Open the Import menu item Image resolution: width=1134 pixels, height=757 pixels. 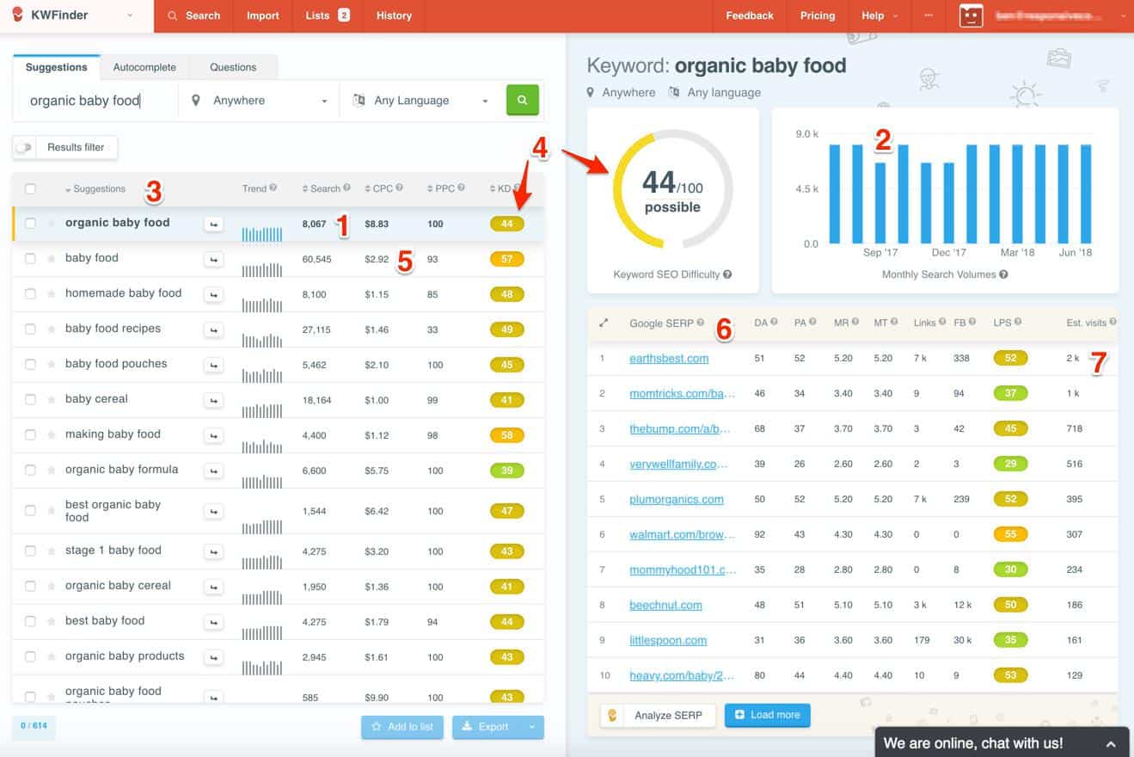(x=263, y=15)
